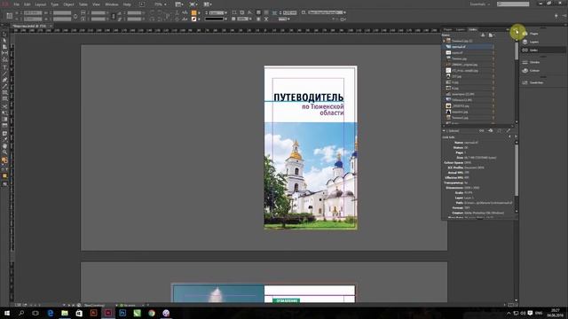The width and height of the screenshot is (568, 319).
Task: Select the Hand tool
Action: pyautogui.click(x=4, y=146)
